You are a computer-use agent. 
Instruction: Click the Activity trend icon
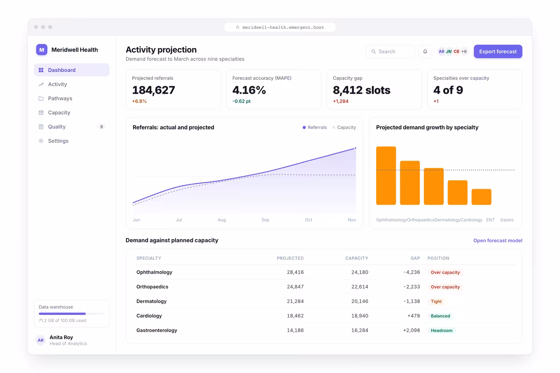[41, 84]
